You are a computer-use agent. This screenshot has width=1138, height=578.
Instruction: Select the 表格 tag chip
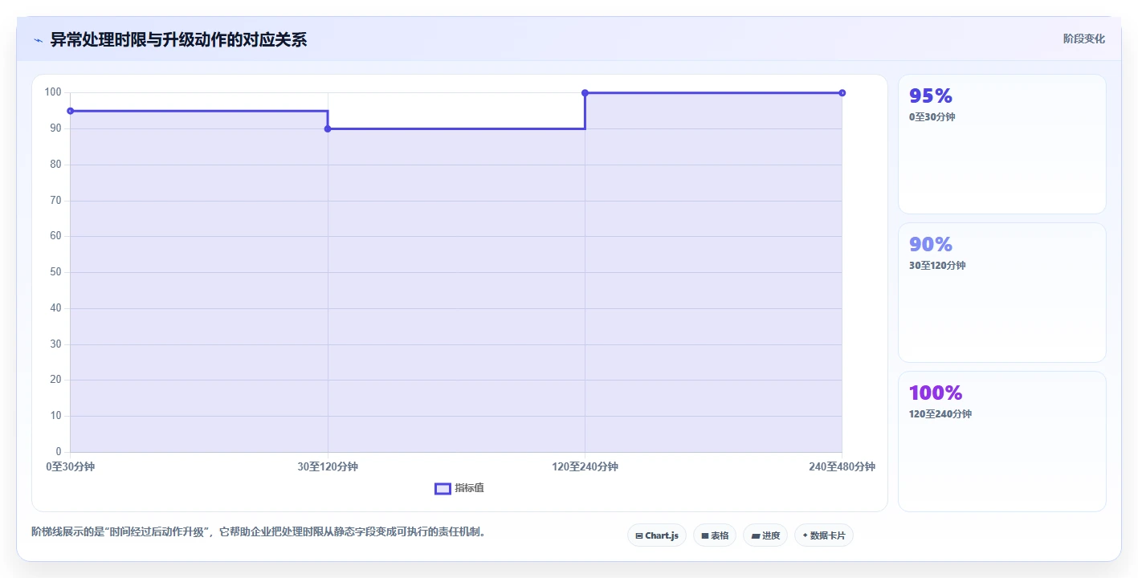tap(715, 535)
